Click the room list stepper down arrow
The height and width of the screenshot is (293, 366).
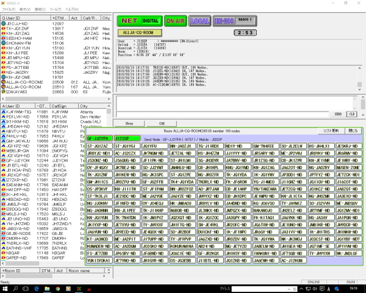pos(109,272)
